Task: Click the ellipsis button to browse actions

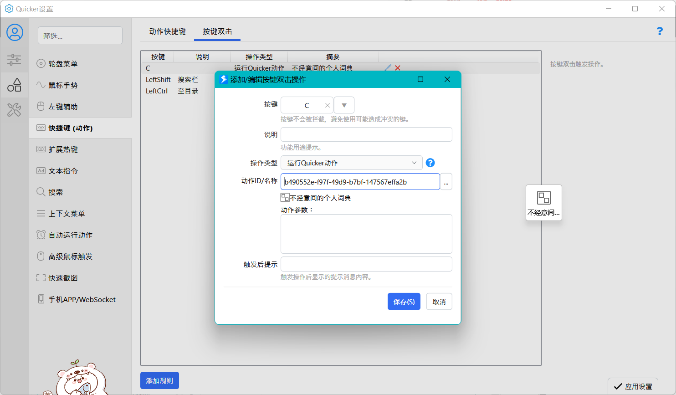Action: (446, 182)
